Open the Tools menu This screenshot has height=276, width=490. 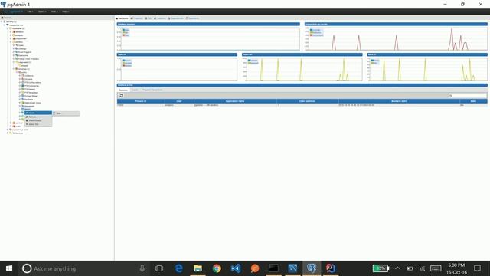coord(54,11)
